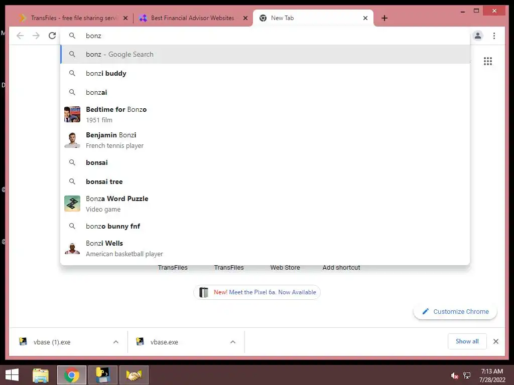
Task: Click the vbase.exe file icon
Action: pos(140,342)
